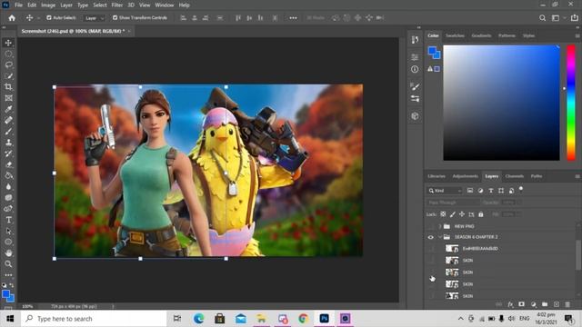Click the delete layer trash icon

point(567,304)
